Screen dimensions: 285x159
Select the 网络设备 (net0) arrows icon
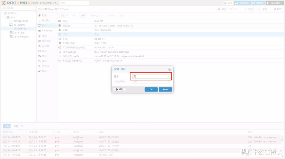[x=60, y=56]
